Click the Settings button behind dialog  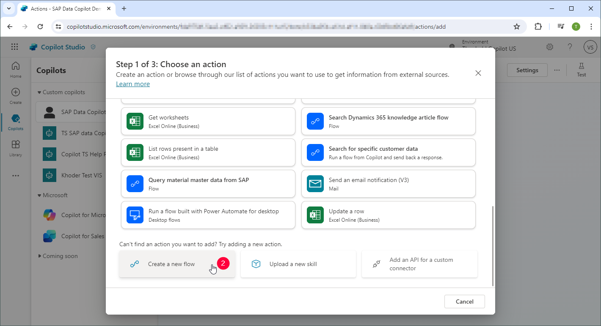coord(527,70)
